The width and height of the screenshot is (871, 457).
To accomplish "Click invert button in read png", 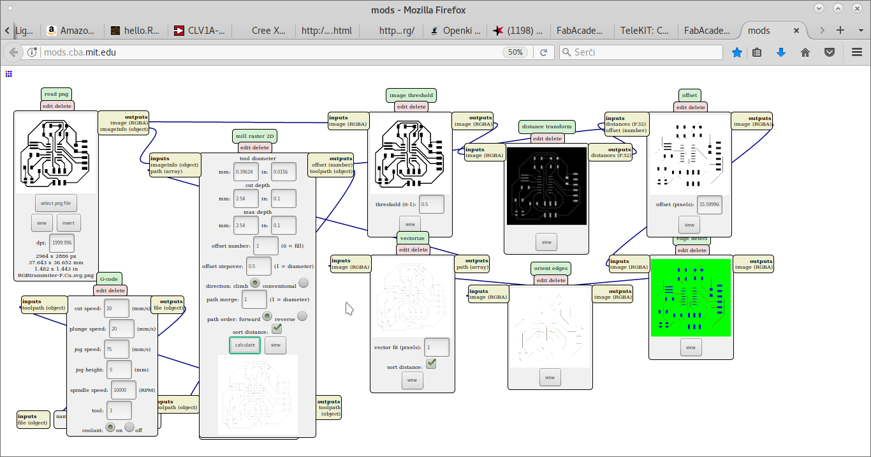I will 69,223.
